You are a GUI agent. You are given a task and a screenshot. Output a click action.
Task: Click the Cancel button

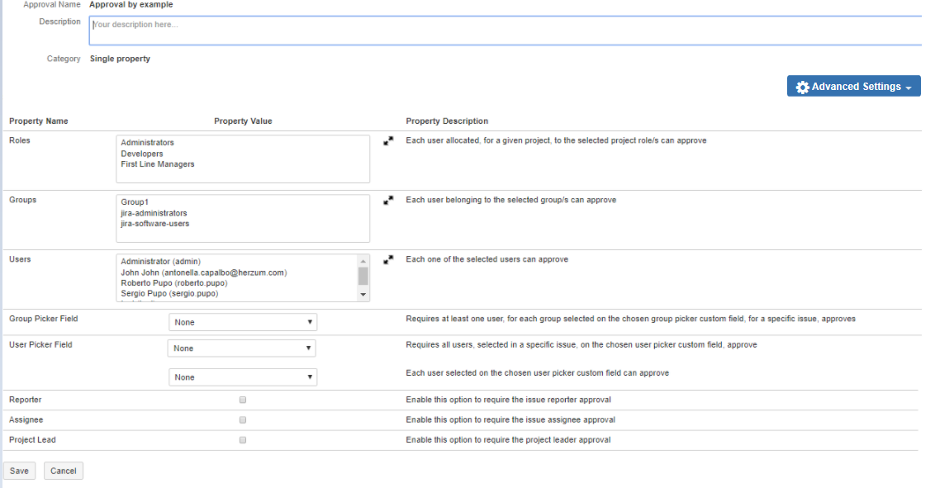click(64, 471)
